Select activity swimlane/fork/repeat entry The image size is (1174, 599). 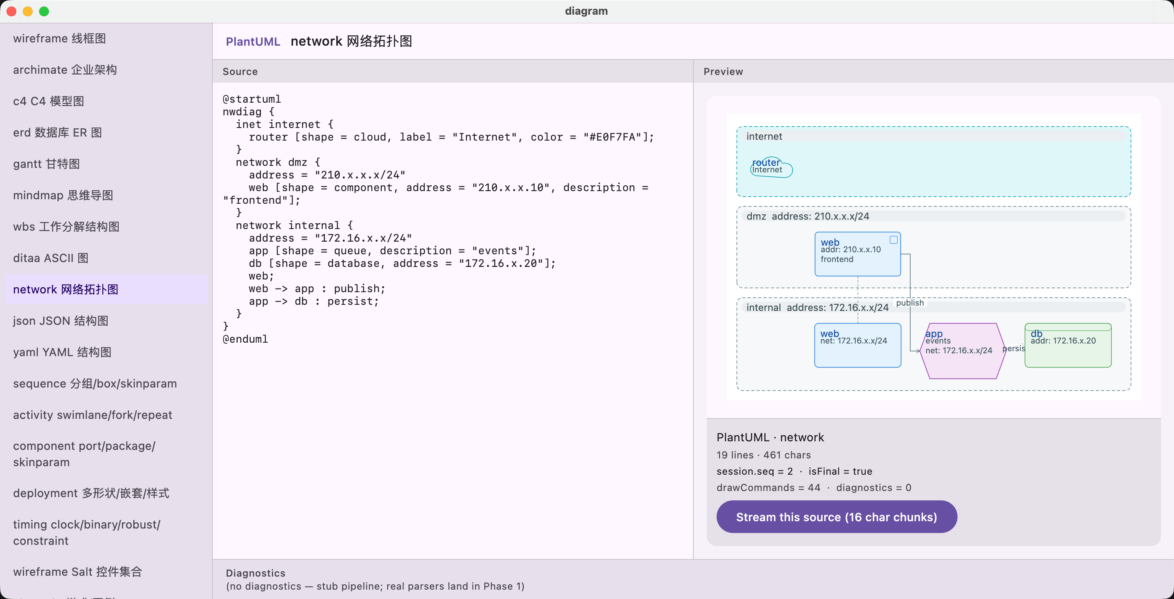tap(106, 415)
